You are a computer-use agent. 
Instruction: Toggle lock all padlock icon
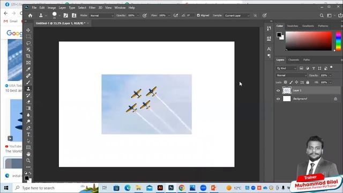point(308,82)
